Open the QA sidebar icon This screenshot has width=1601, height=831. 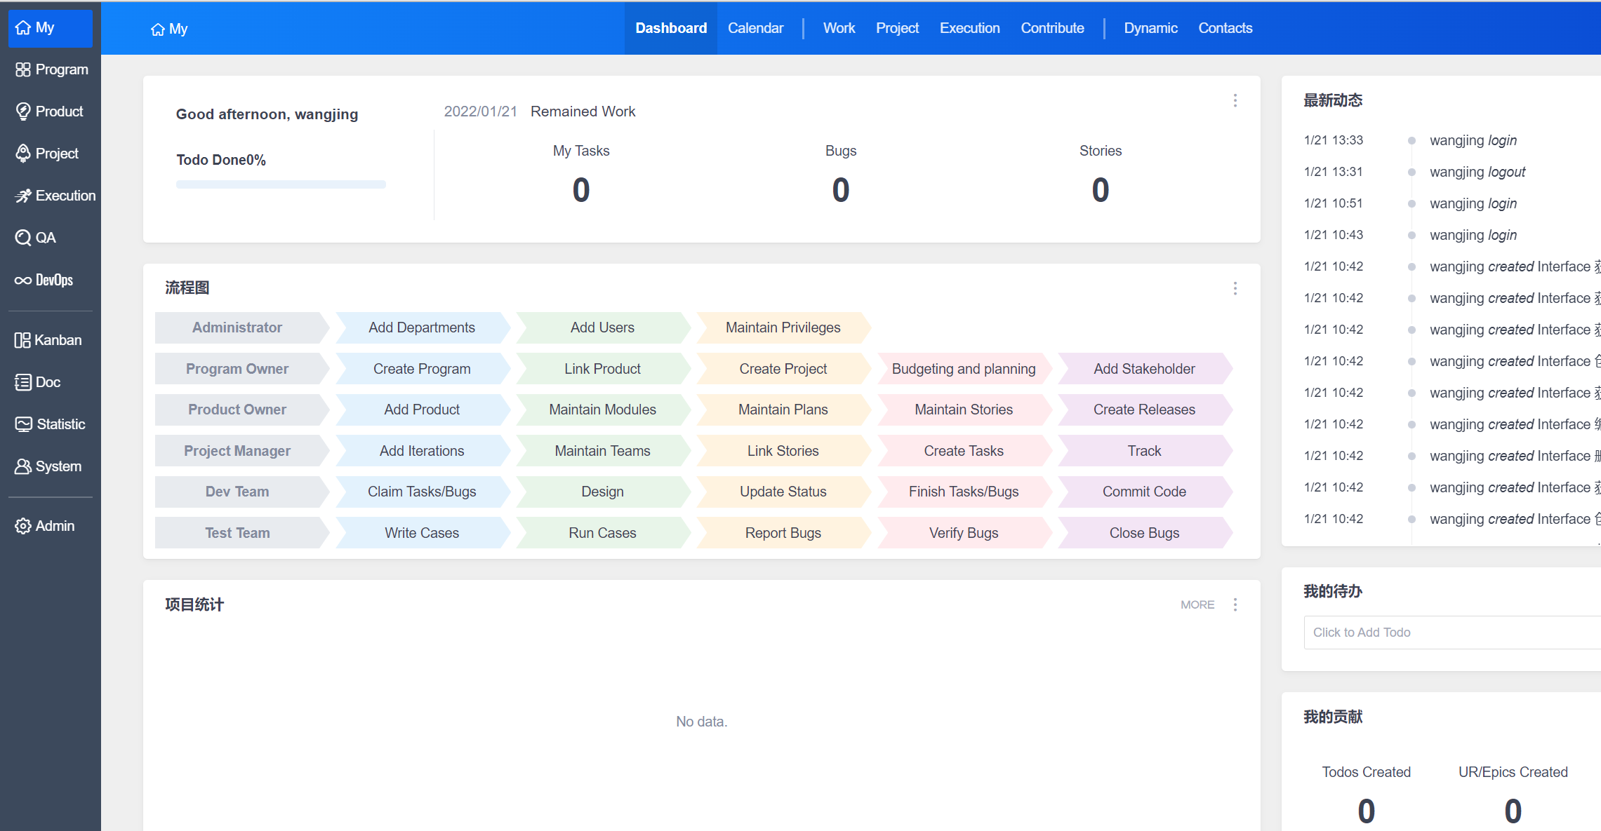23,238
